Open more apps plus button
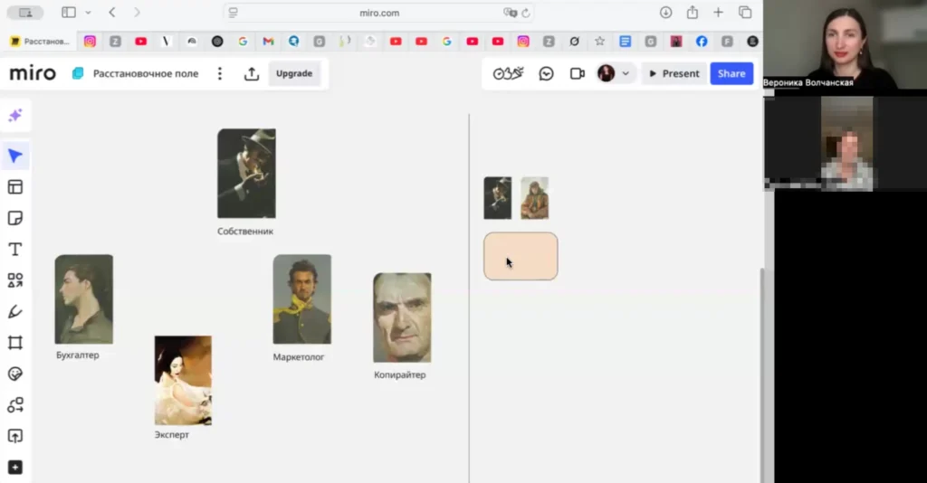The image size is (927, 483). 15,467
